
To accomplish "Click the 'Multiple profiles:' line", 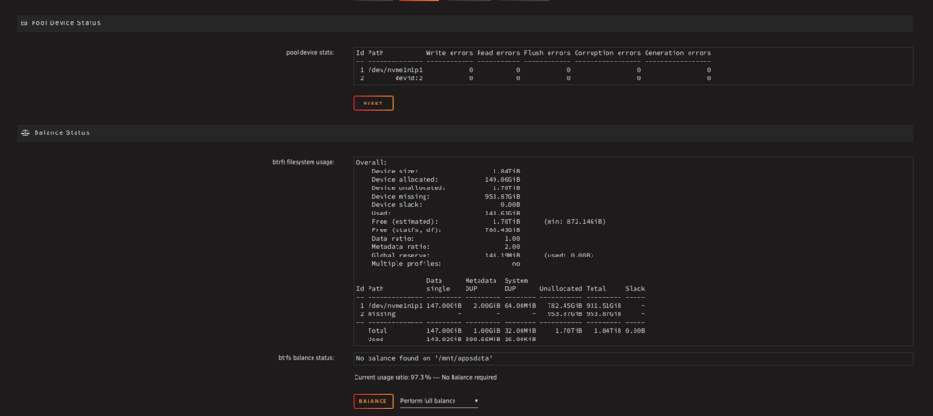I will [x=446, y=263].
